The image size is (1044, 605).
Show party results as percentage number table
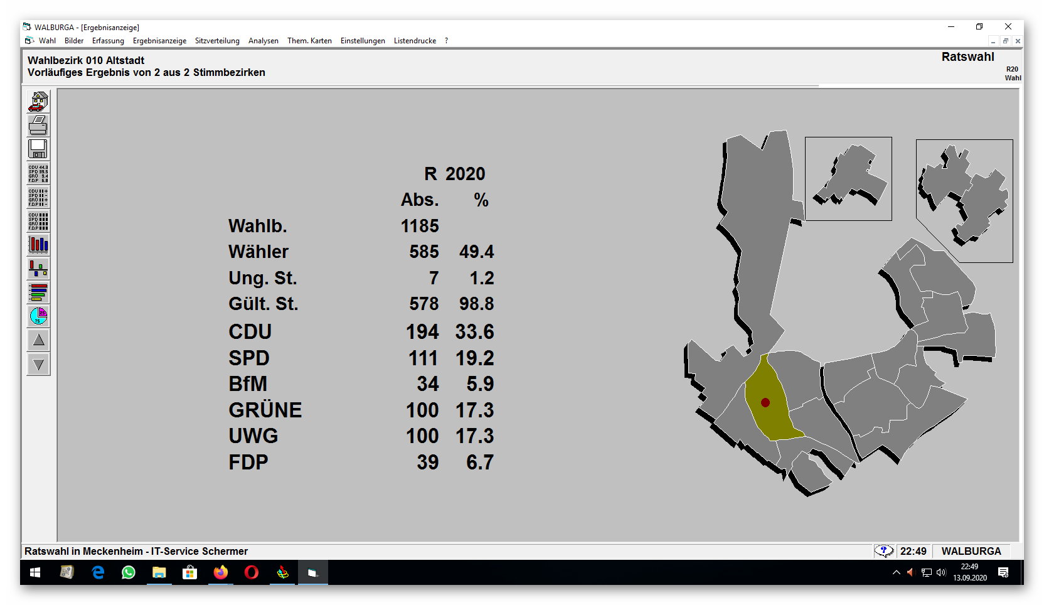coord(38,173)
